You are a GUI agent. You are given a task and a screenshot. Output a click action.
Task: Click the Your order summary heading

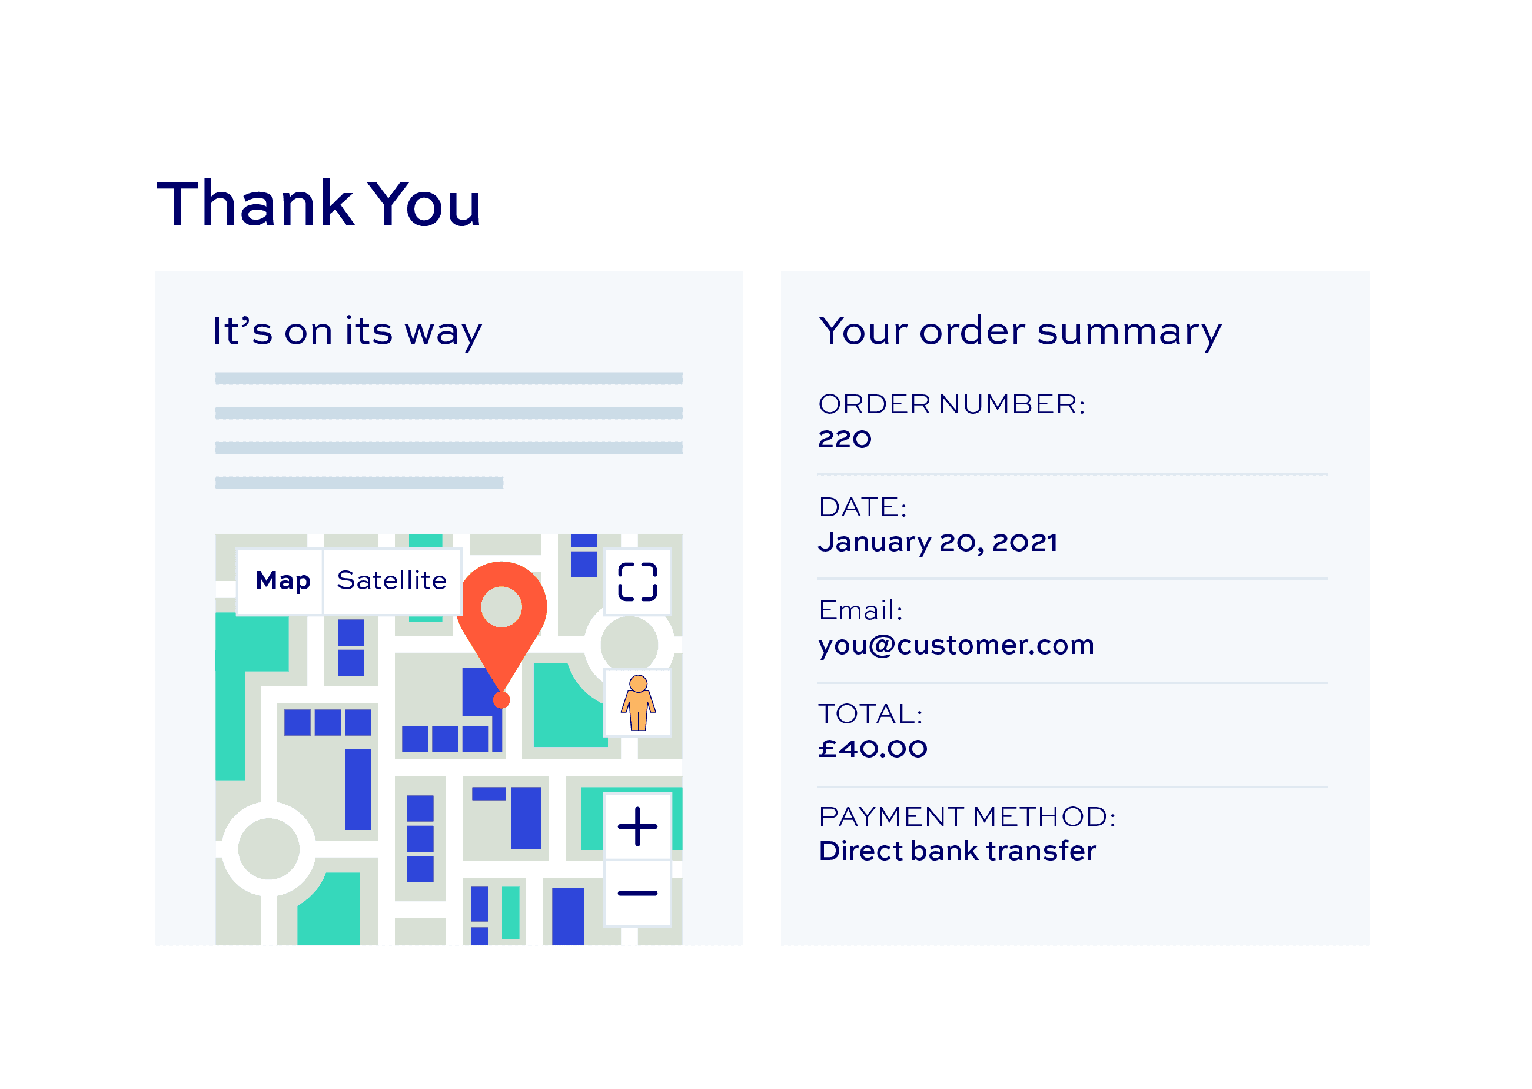click(x=1021, y=333)
